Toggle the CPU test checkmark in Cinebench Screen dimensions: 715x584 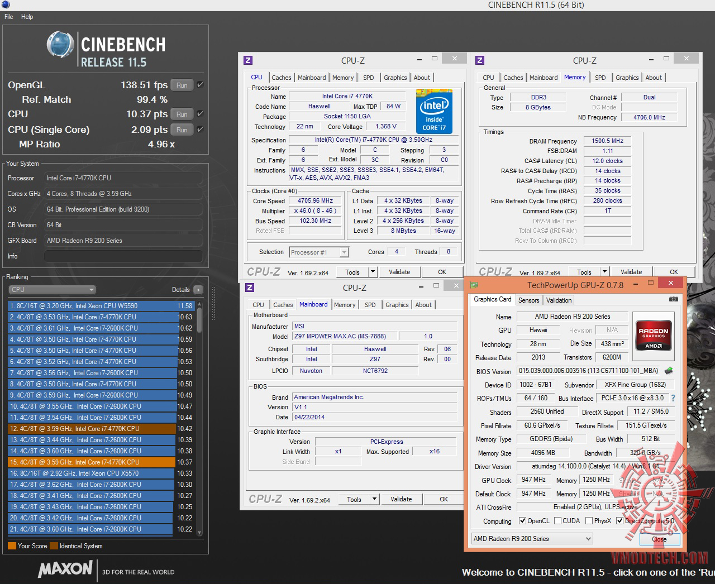[x=200, y=114]
